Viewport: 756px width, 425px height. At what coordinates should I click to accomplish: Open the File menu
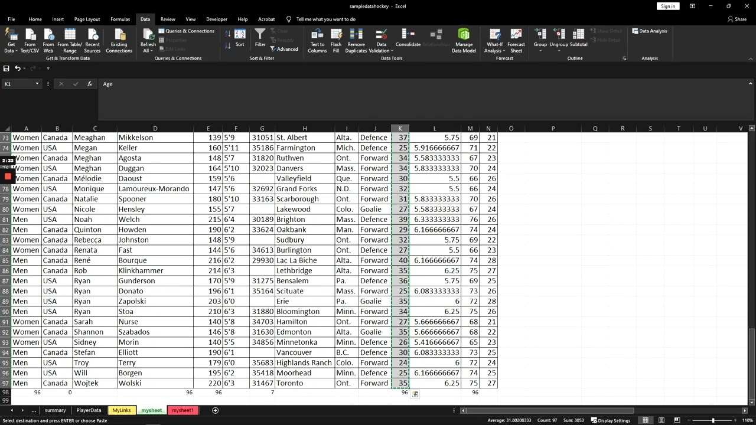(11, 19)
